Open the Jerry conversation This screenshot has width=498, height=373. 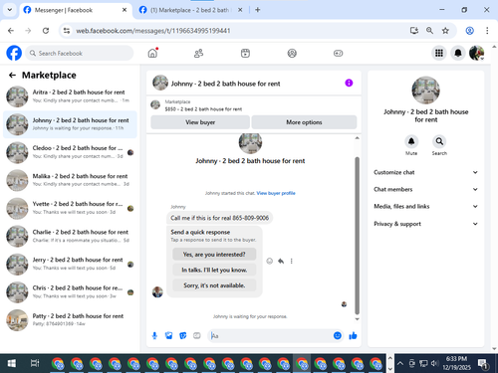click(x=70, y=264)
